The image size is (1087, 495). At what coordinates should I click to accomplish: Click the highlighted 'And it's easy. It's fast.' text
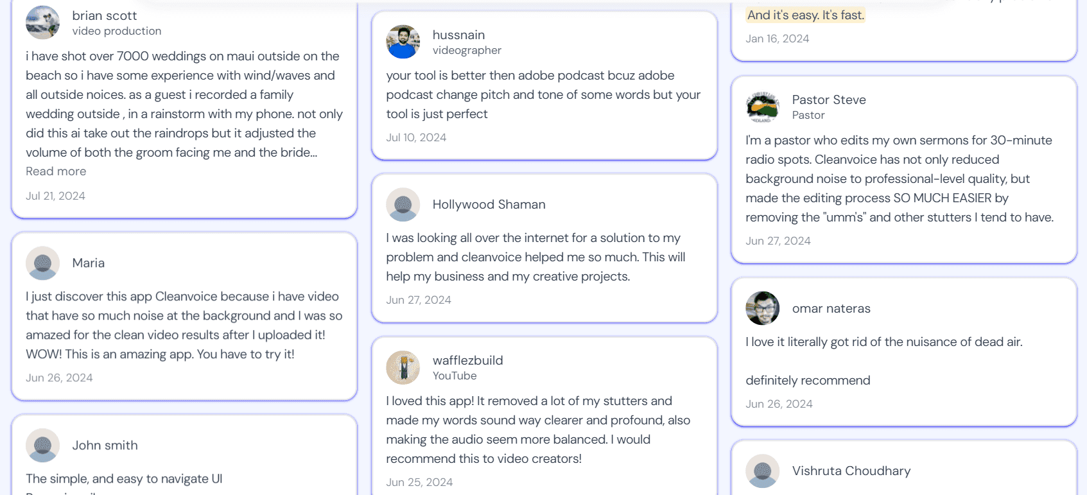coord(806,15)
